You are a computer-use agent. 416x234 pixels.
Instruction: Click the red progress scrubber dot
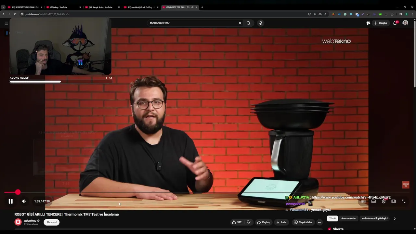pyautogui.click(x=18, y=192)
